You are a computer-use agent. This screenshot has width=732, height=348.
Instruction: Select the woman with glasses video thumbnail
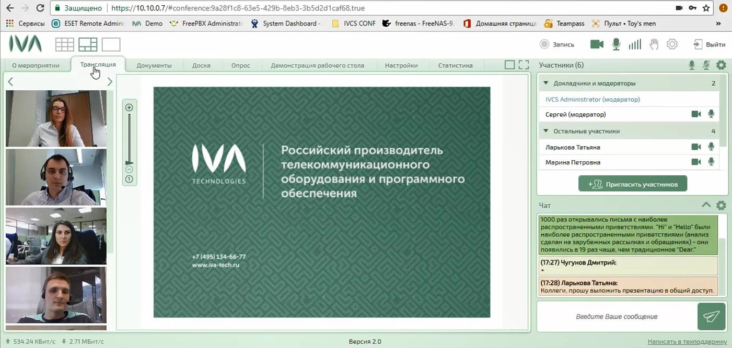point(56,118)
